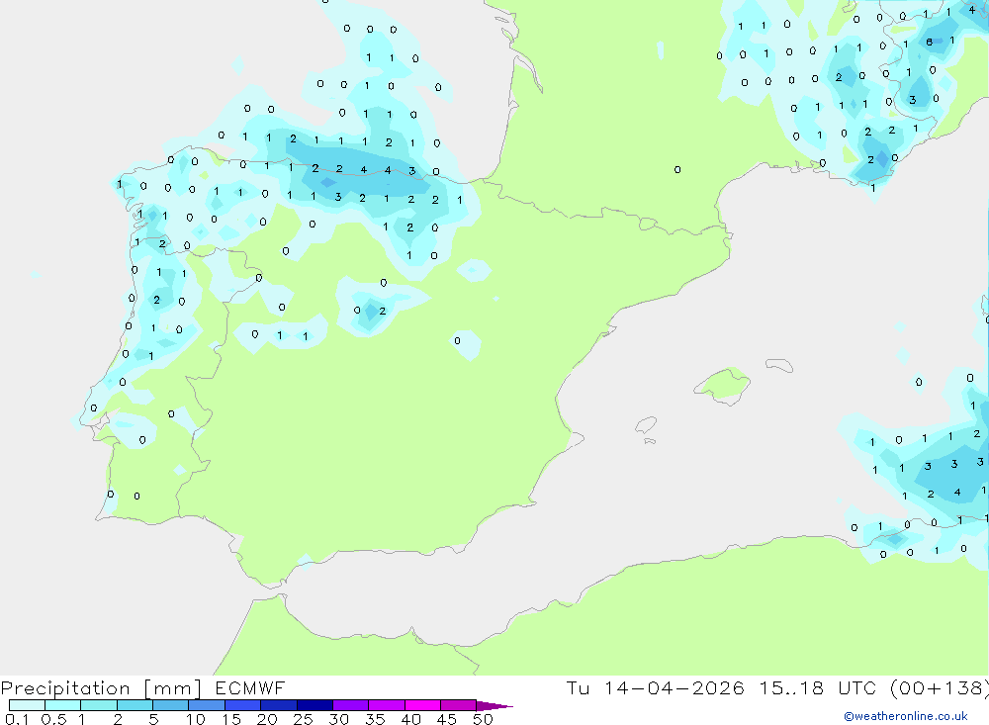Click the above-50 legend arrow tip
Viewport: 989px width, 725px height.
pyautogui.click(x=494, y=705)
